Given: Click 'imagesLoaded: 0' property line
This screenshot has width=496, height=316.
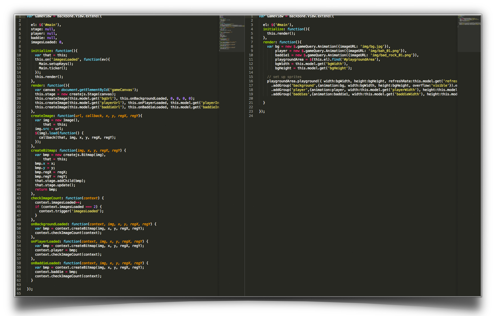Looking at the screenshot, I should pyautogui.click(x=47, y=42).
